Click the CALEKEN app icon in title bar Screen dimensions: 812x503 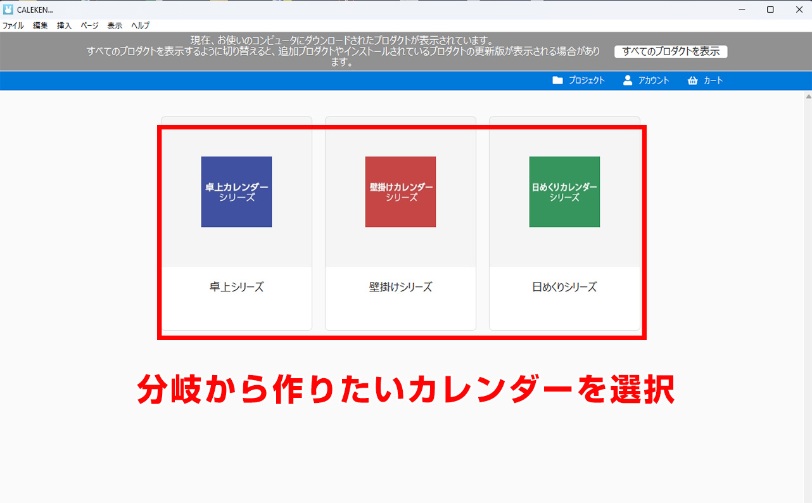pos(8,10)
